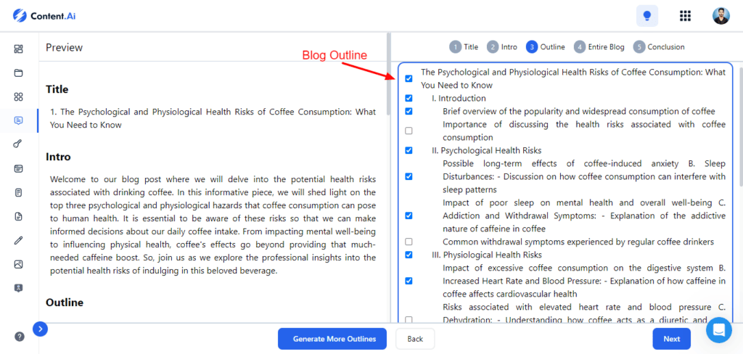Click the 'Intro' heading in preview
Screen dimensions: 743x354
tap(58, 157)
